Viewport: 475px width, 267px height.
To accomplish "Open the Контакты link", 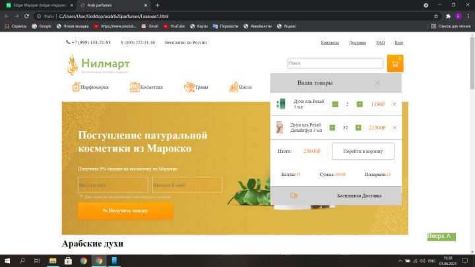I will coord(330,43).
